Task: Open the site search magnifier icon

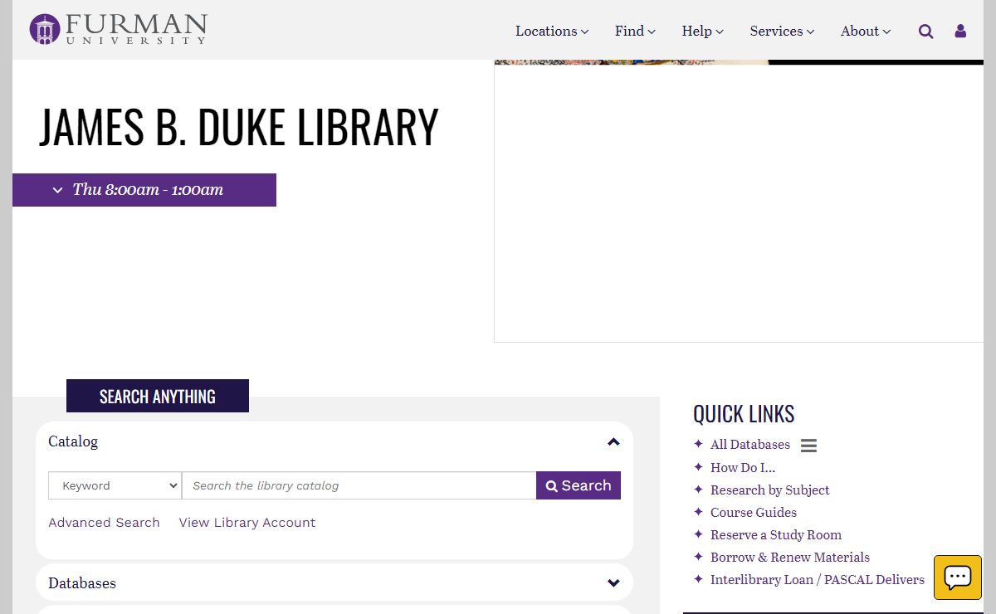Action: [925, 32]
